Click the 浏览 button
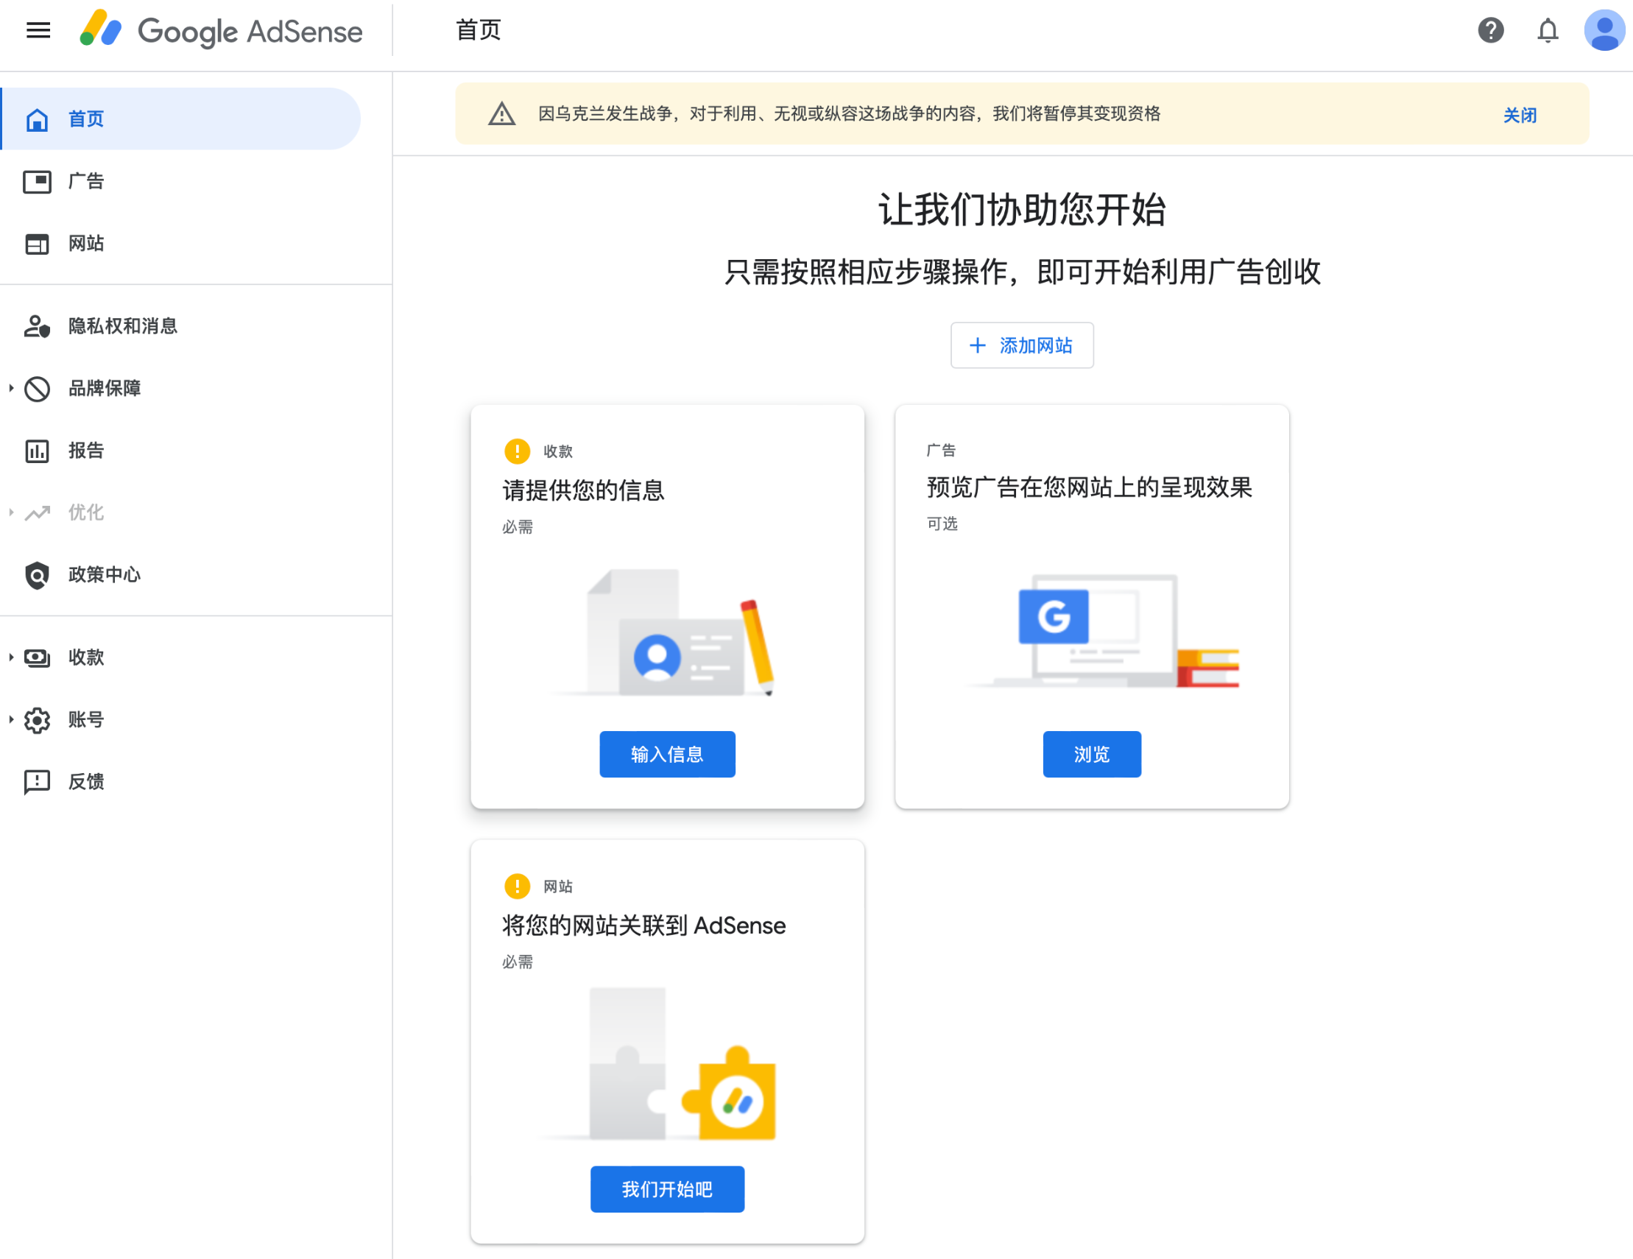Viewport: 1633px width, 1259px height. click(1092, 755)
